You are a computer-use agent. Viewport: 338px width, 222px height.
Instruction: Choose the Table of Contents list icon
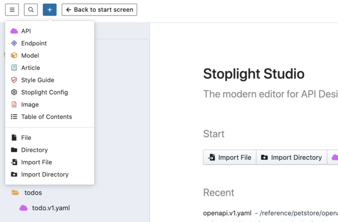[14, 117]
